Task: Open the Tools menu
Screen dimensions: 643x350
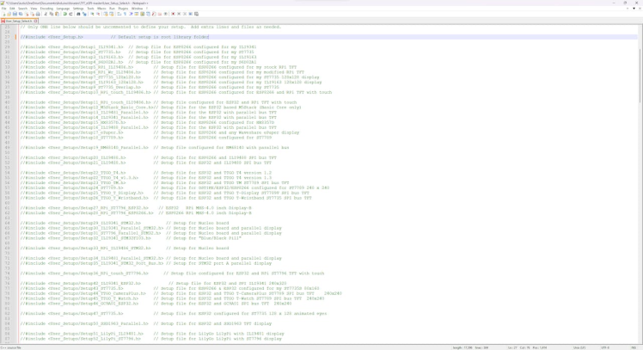Action: tap(90, 9)
